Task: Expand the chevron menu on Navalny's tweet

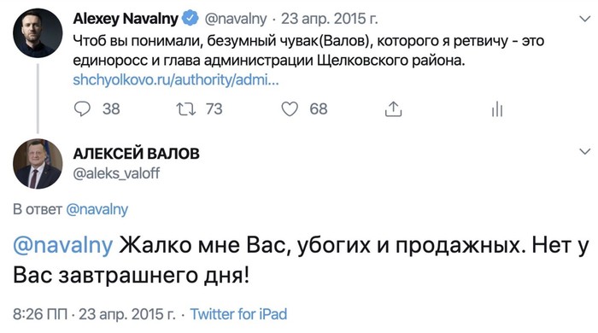Action: tap(584, 19)
